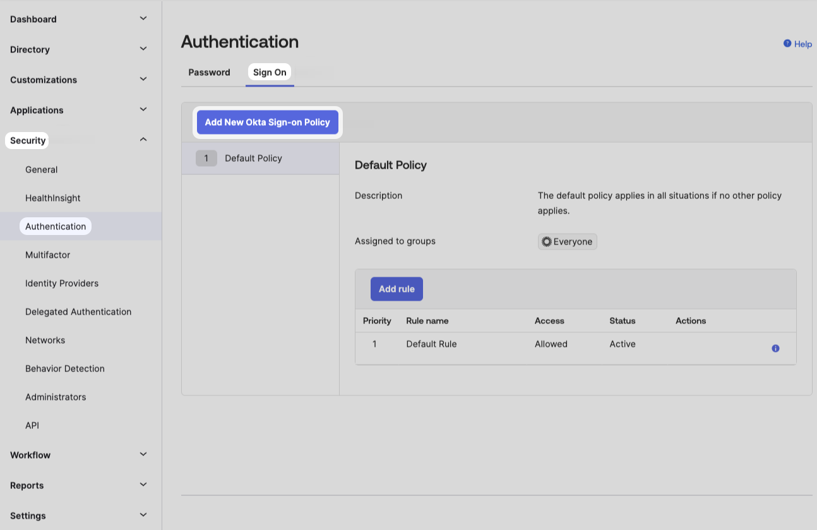The width and height of the screenshot is (817, 530).
Task: Collapse the Security menu chevron
Action: [x=143, y=139]
